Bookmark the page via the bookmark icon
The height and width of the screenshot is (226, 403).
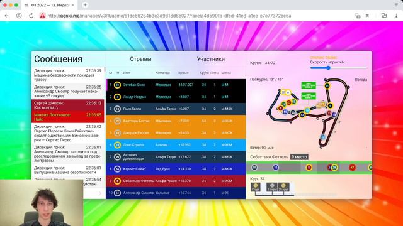point(367,16)
